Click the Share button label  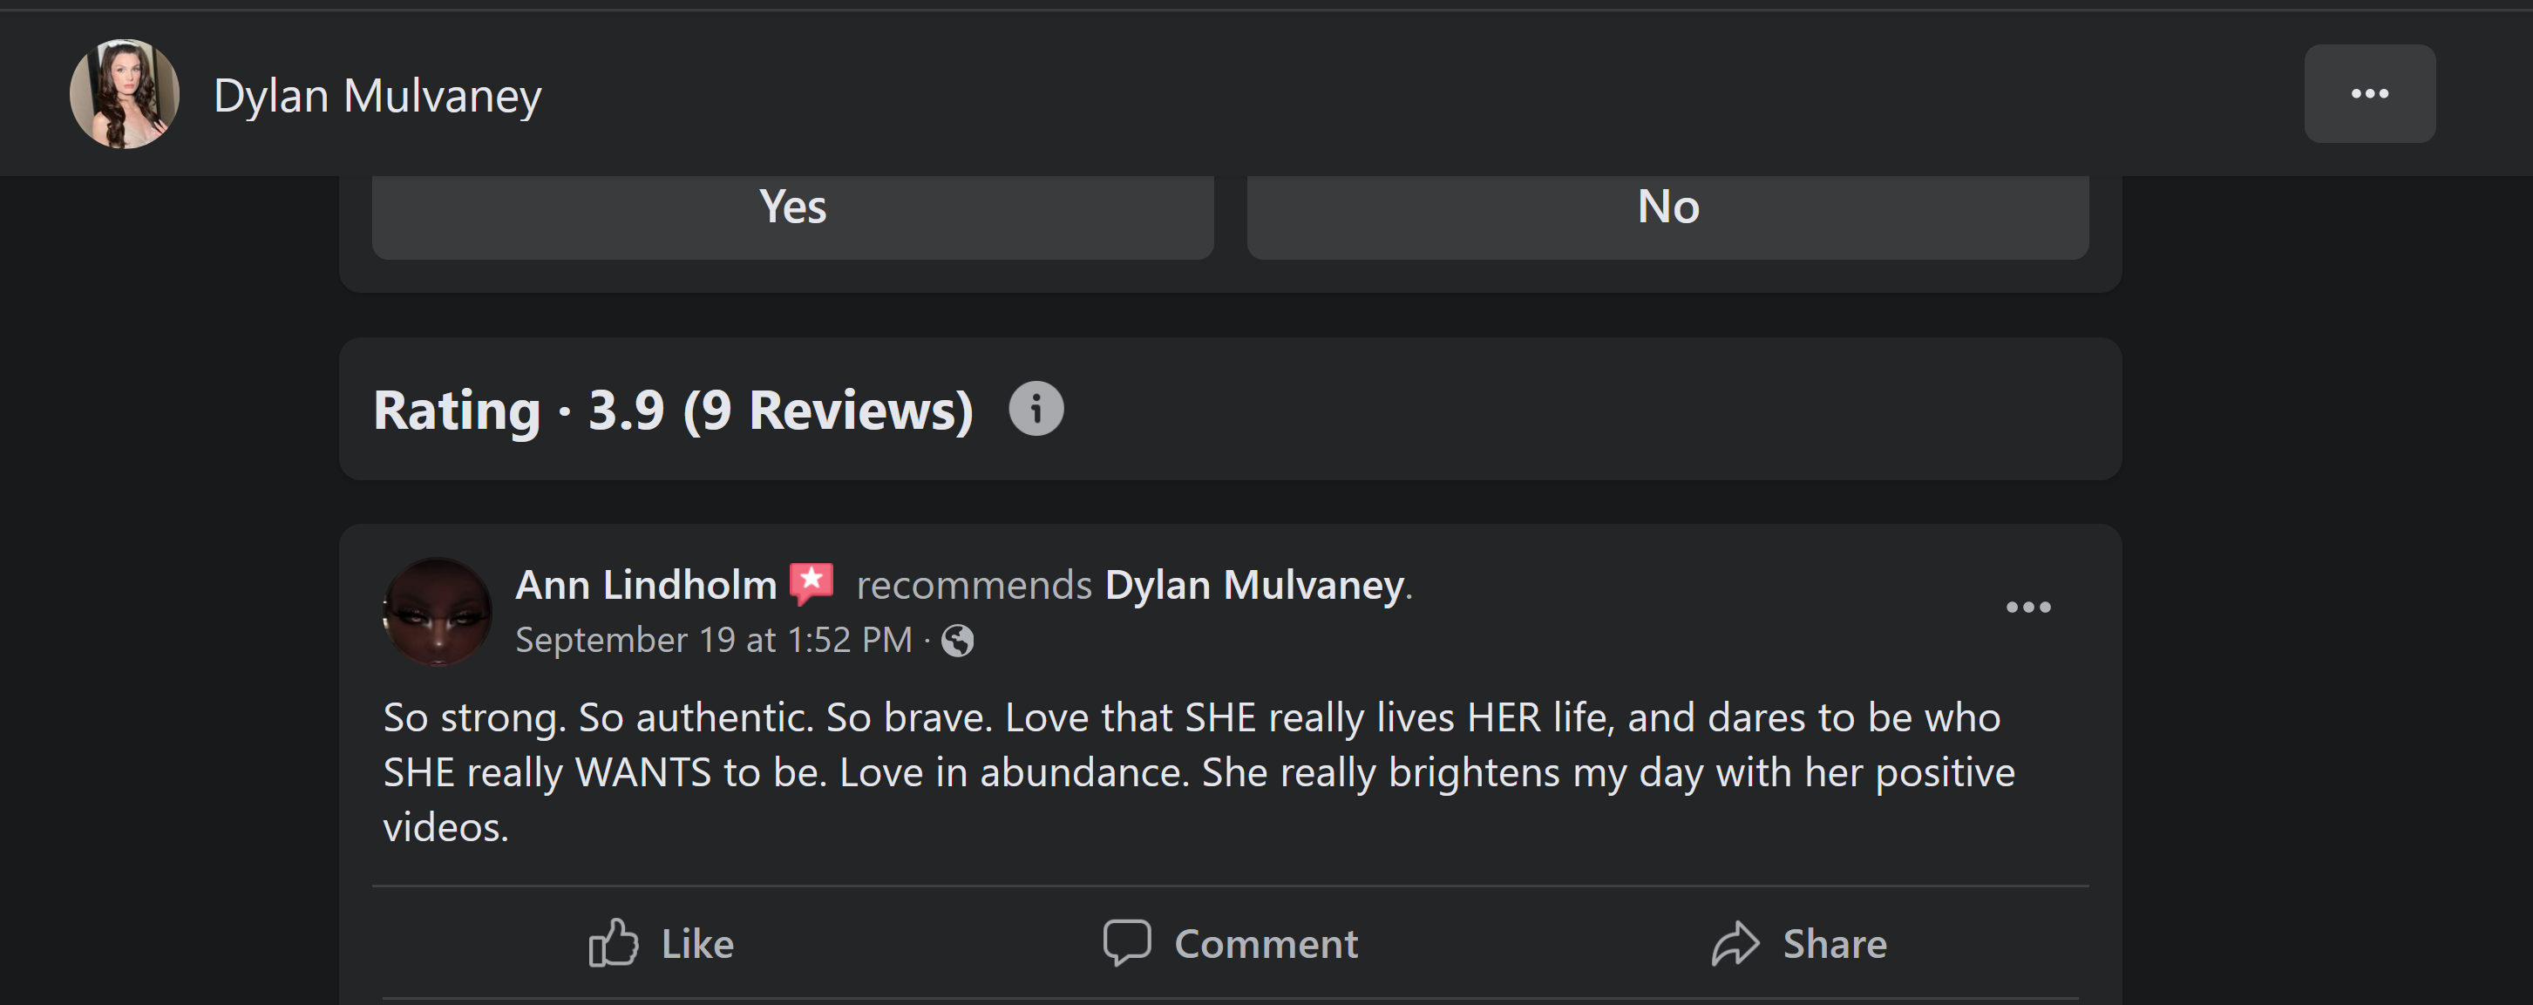click(1835, 943)
